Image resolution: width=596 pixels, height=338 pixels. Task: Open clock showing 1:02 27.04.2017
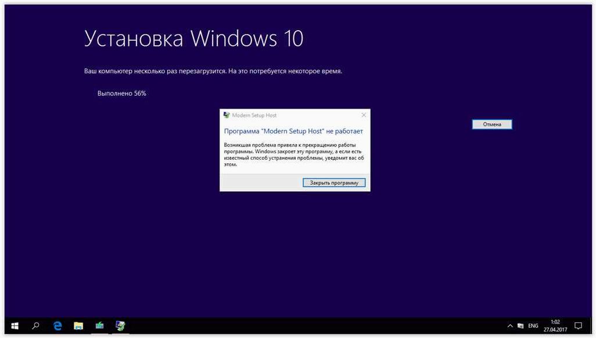click(x=555, y=326)
